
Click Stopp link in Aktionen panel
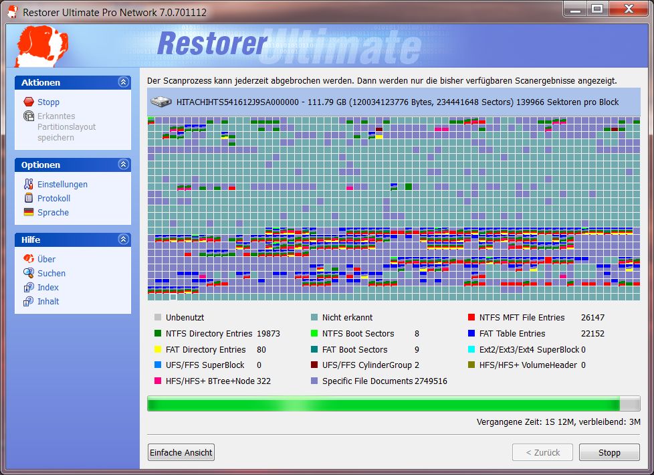coord(48,102)
